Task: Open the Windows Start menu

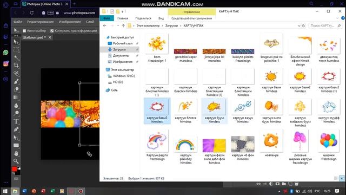Action: click(x=5, y=191)
